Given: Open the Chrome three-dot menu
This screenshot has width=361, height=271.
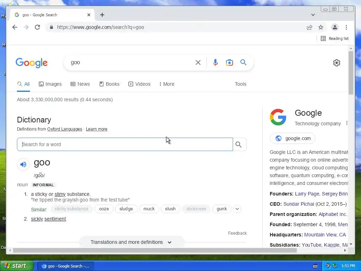Looking at the screenshot, I should point(346,27).
